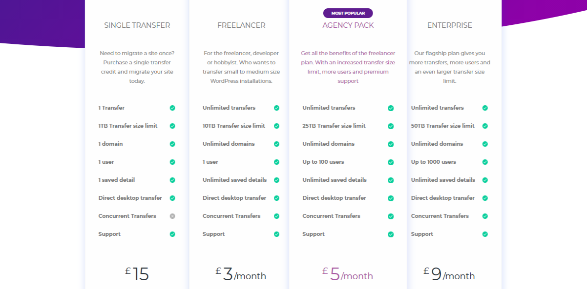Select the Single Transfer plan heading
587x289 pixels.
(137, 25)
